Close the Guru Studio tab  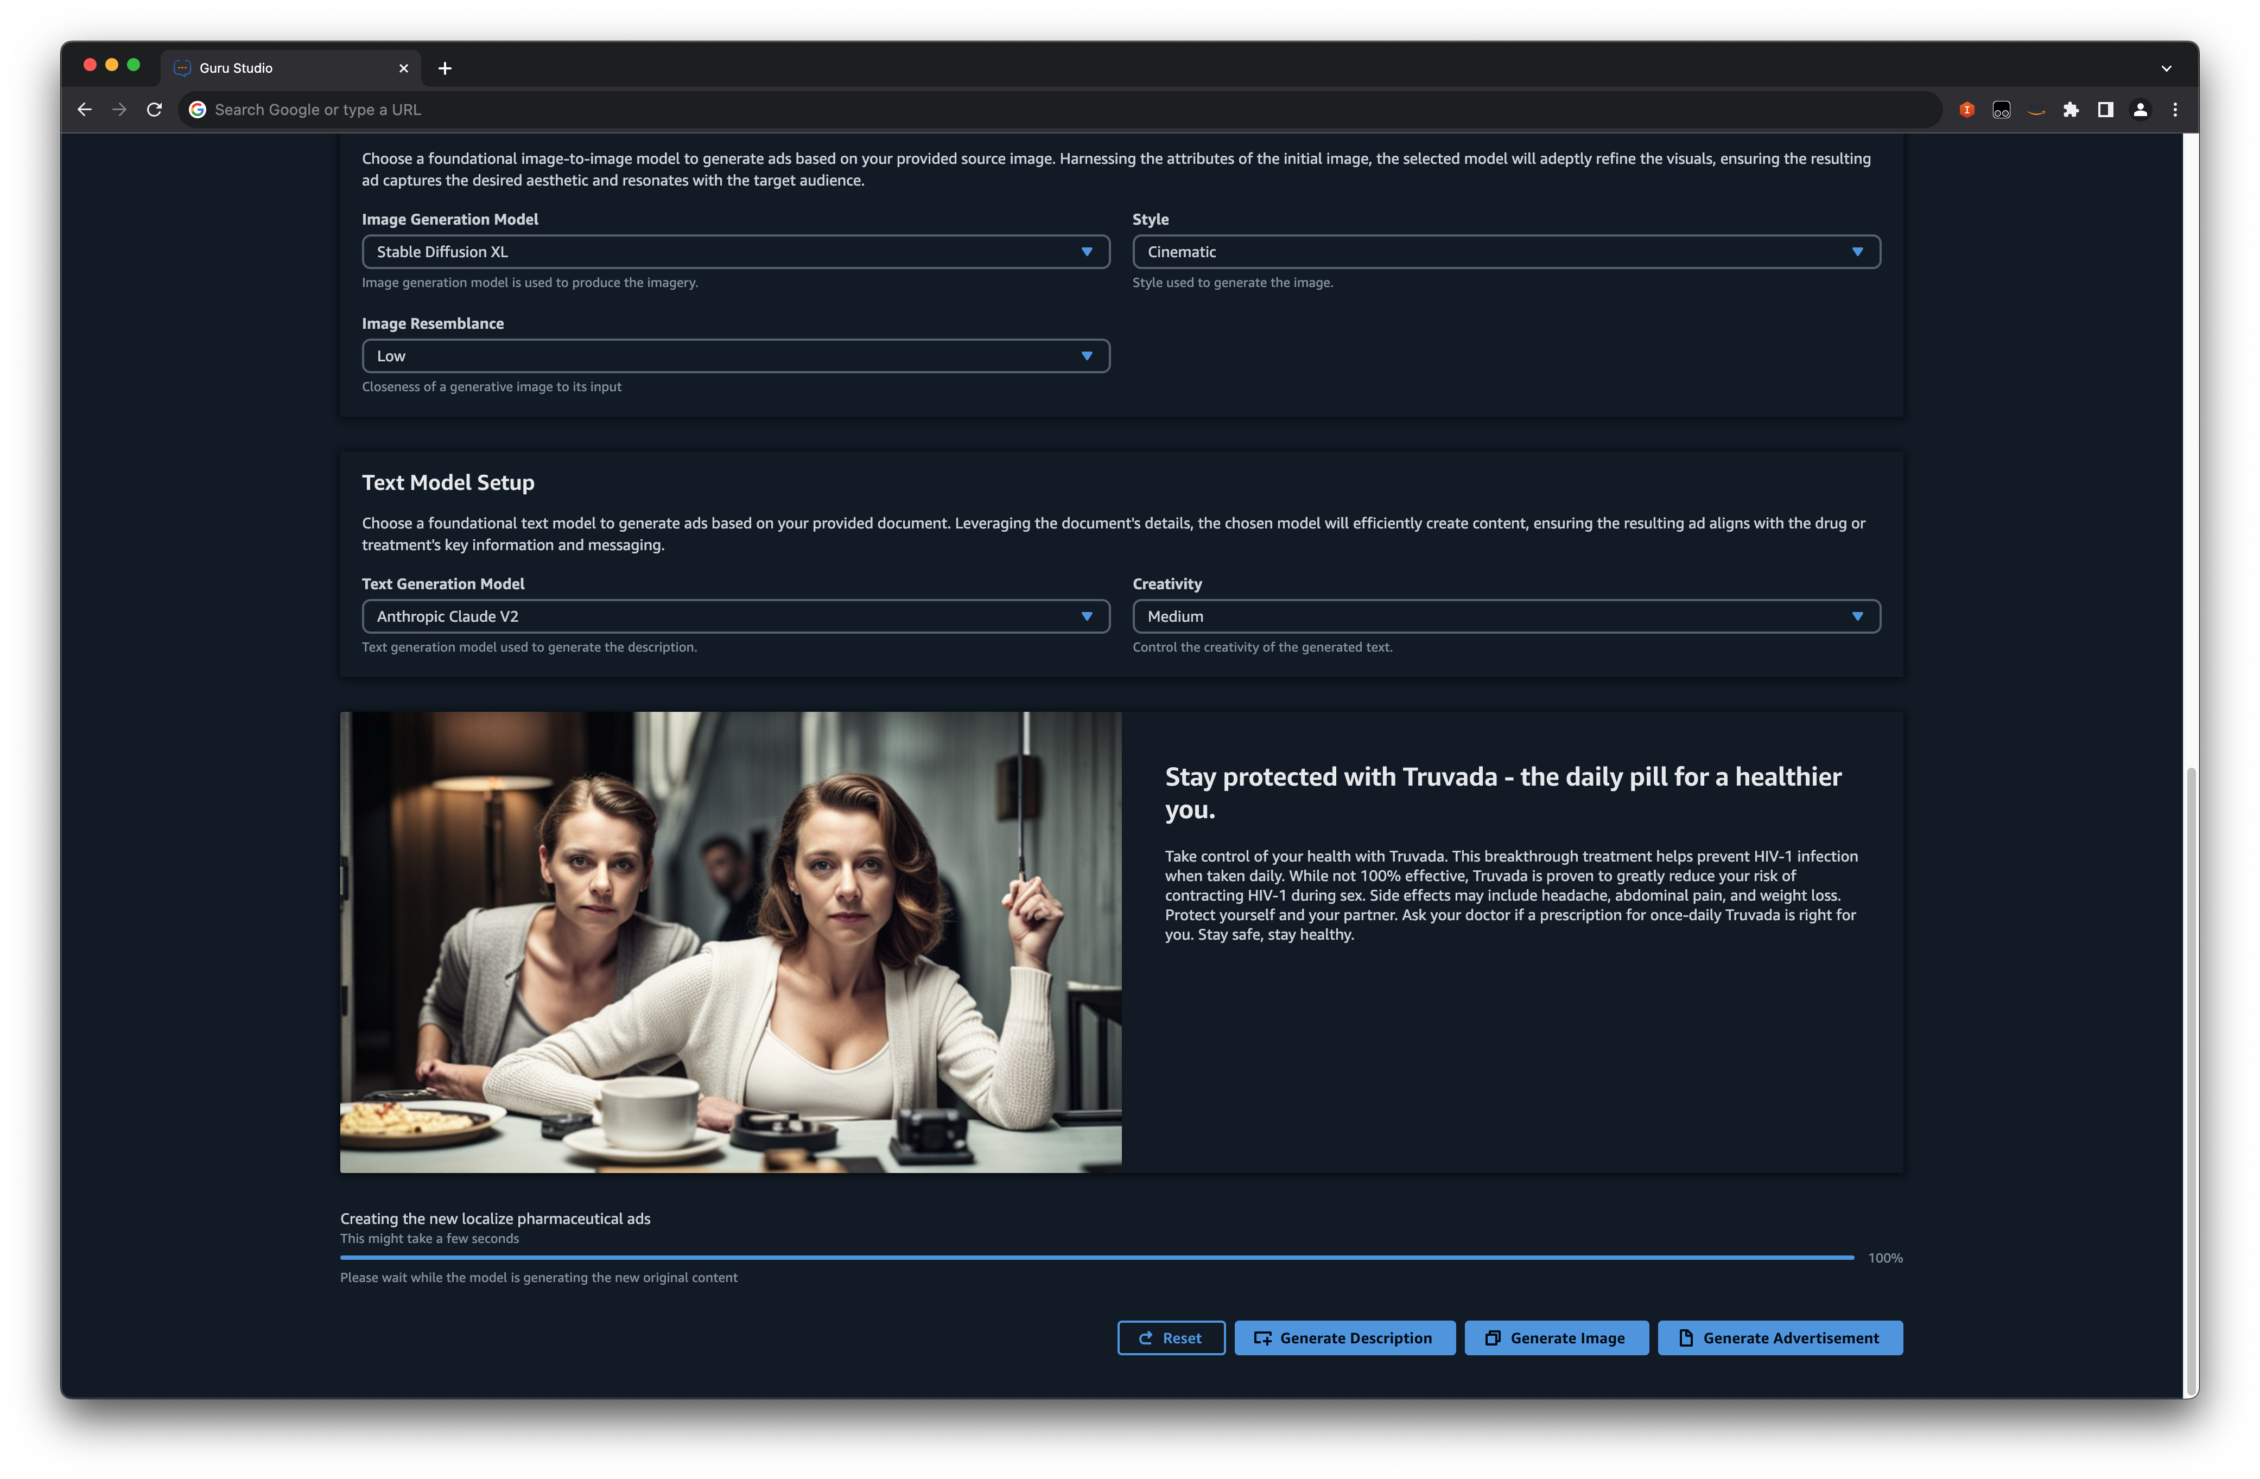[x=404, y=68]
